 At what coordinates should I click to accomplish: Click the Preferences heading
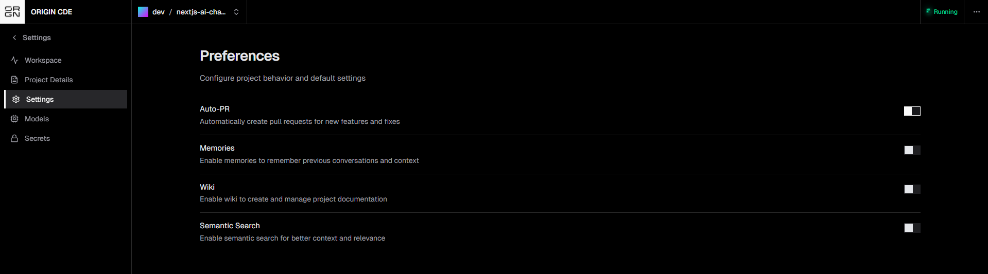[x=239, y=56]
